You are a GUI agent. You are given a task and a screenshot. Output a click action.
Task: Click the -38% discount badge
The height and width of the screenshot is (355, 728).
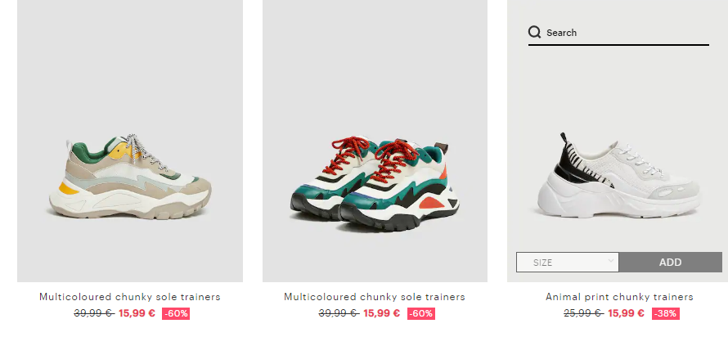[x=666, y=314]
